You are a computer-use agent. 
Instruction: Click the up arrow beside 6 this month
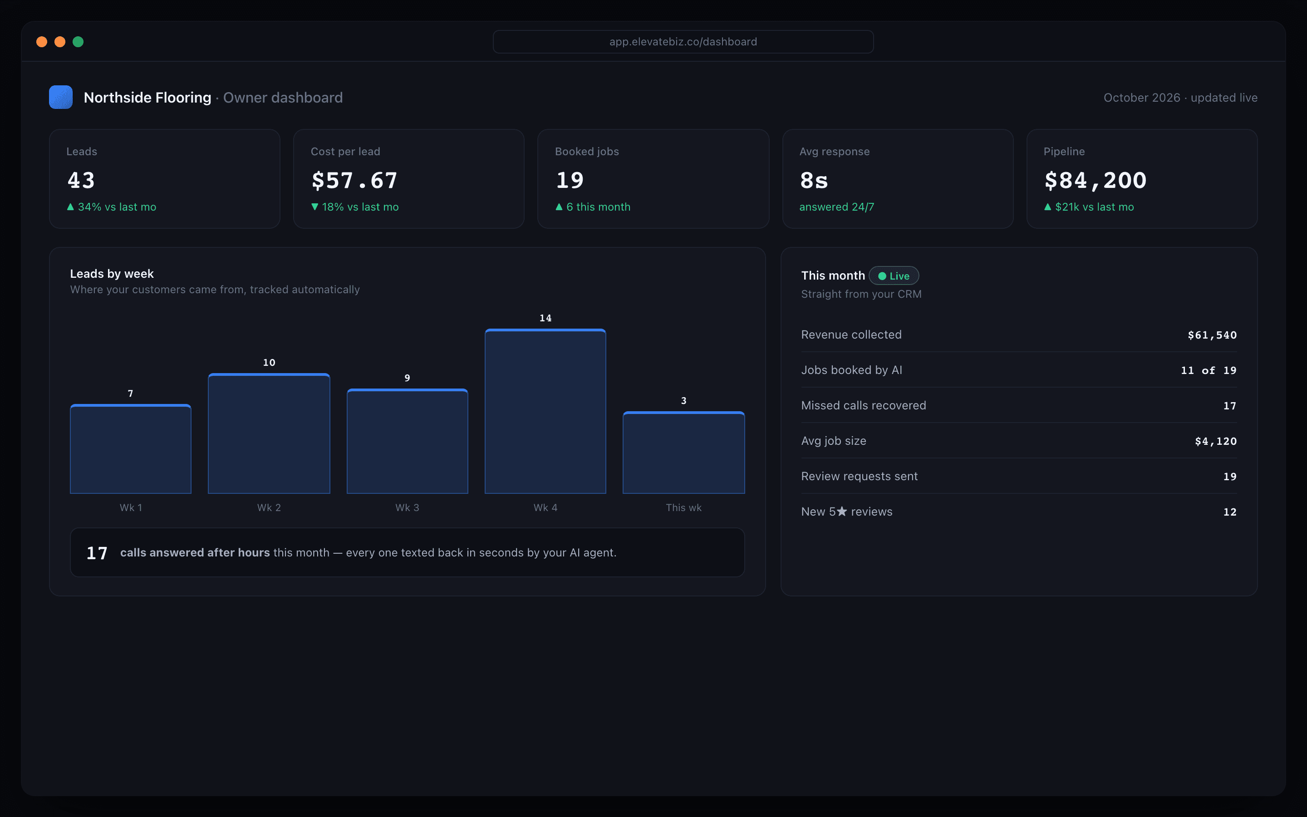tap(559, 207)
